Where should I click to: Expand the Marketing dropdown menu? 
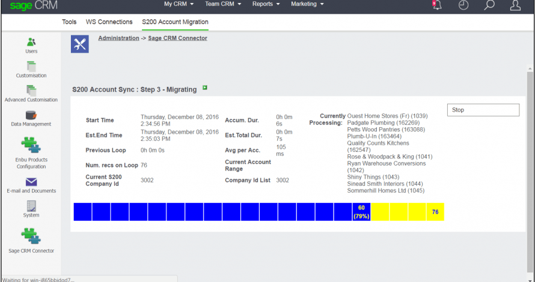307,4
